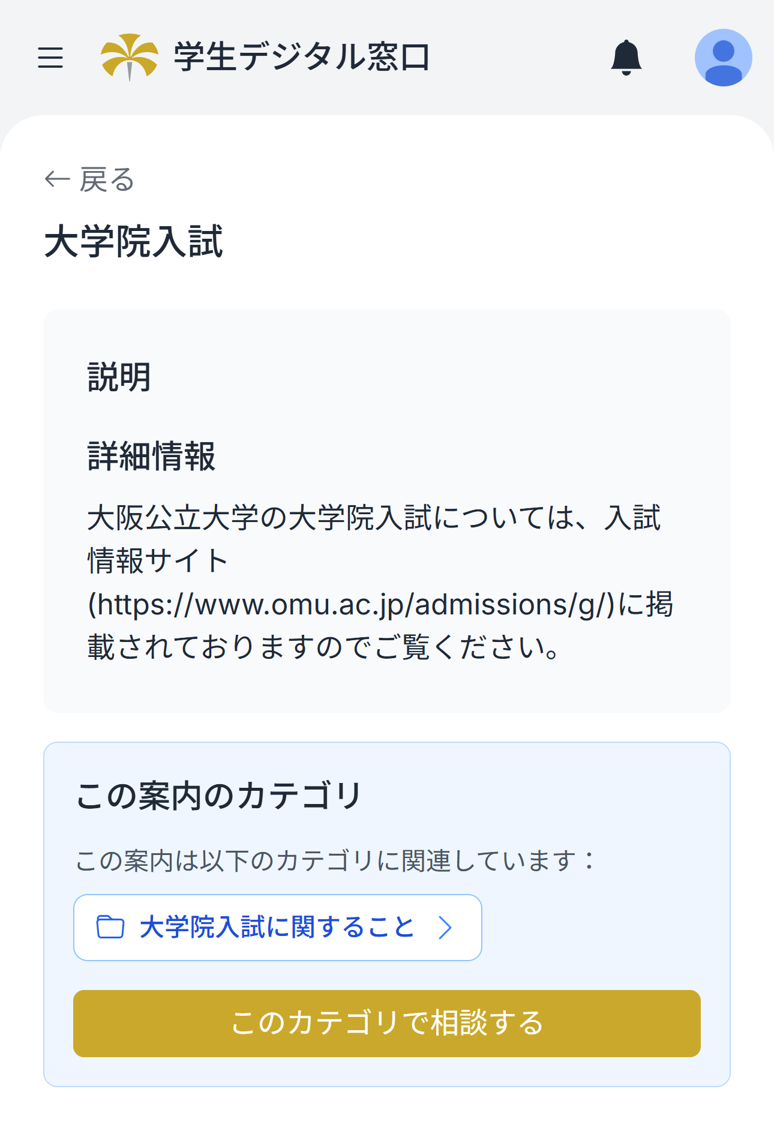Open the 大学院入試に関すること category link
Viewport: 774px width, 1134px height.
(277, 927)
